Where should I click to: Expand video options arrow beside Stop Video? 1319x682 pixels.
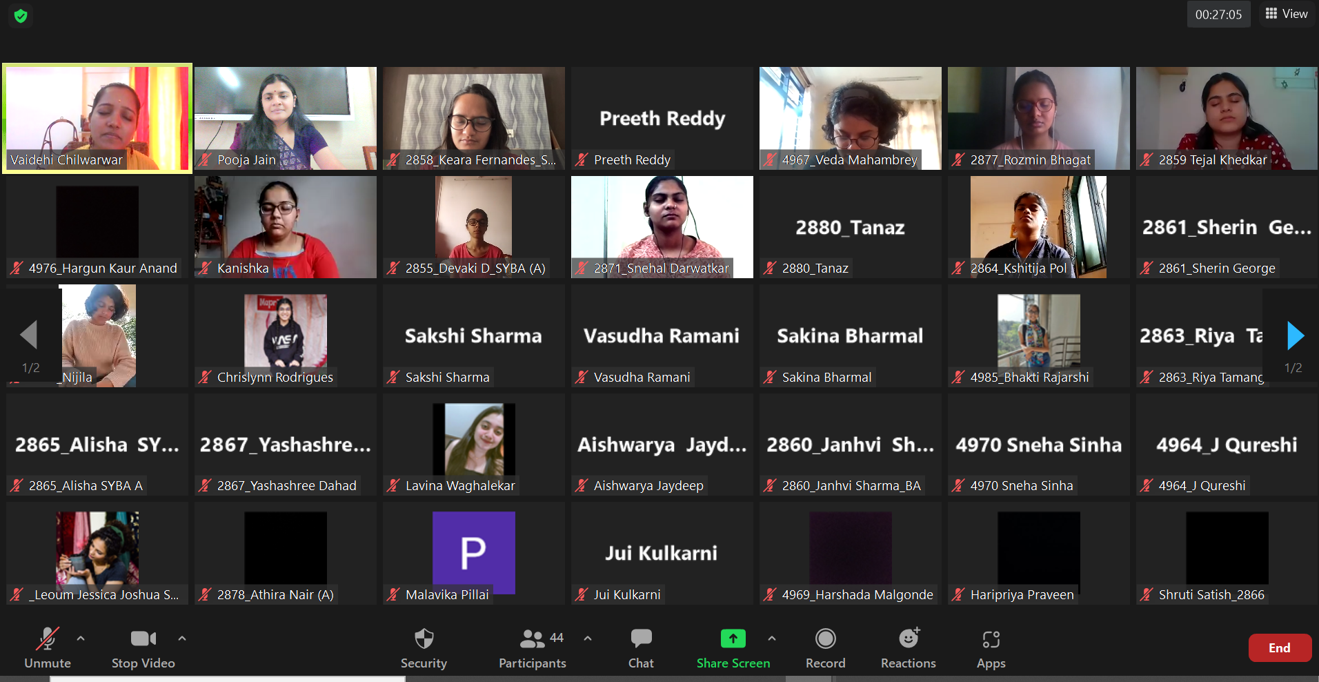(x=182, y=639)
